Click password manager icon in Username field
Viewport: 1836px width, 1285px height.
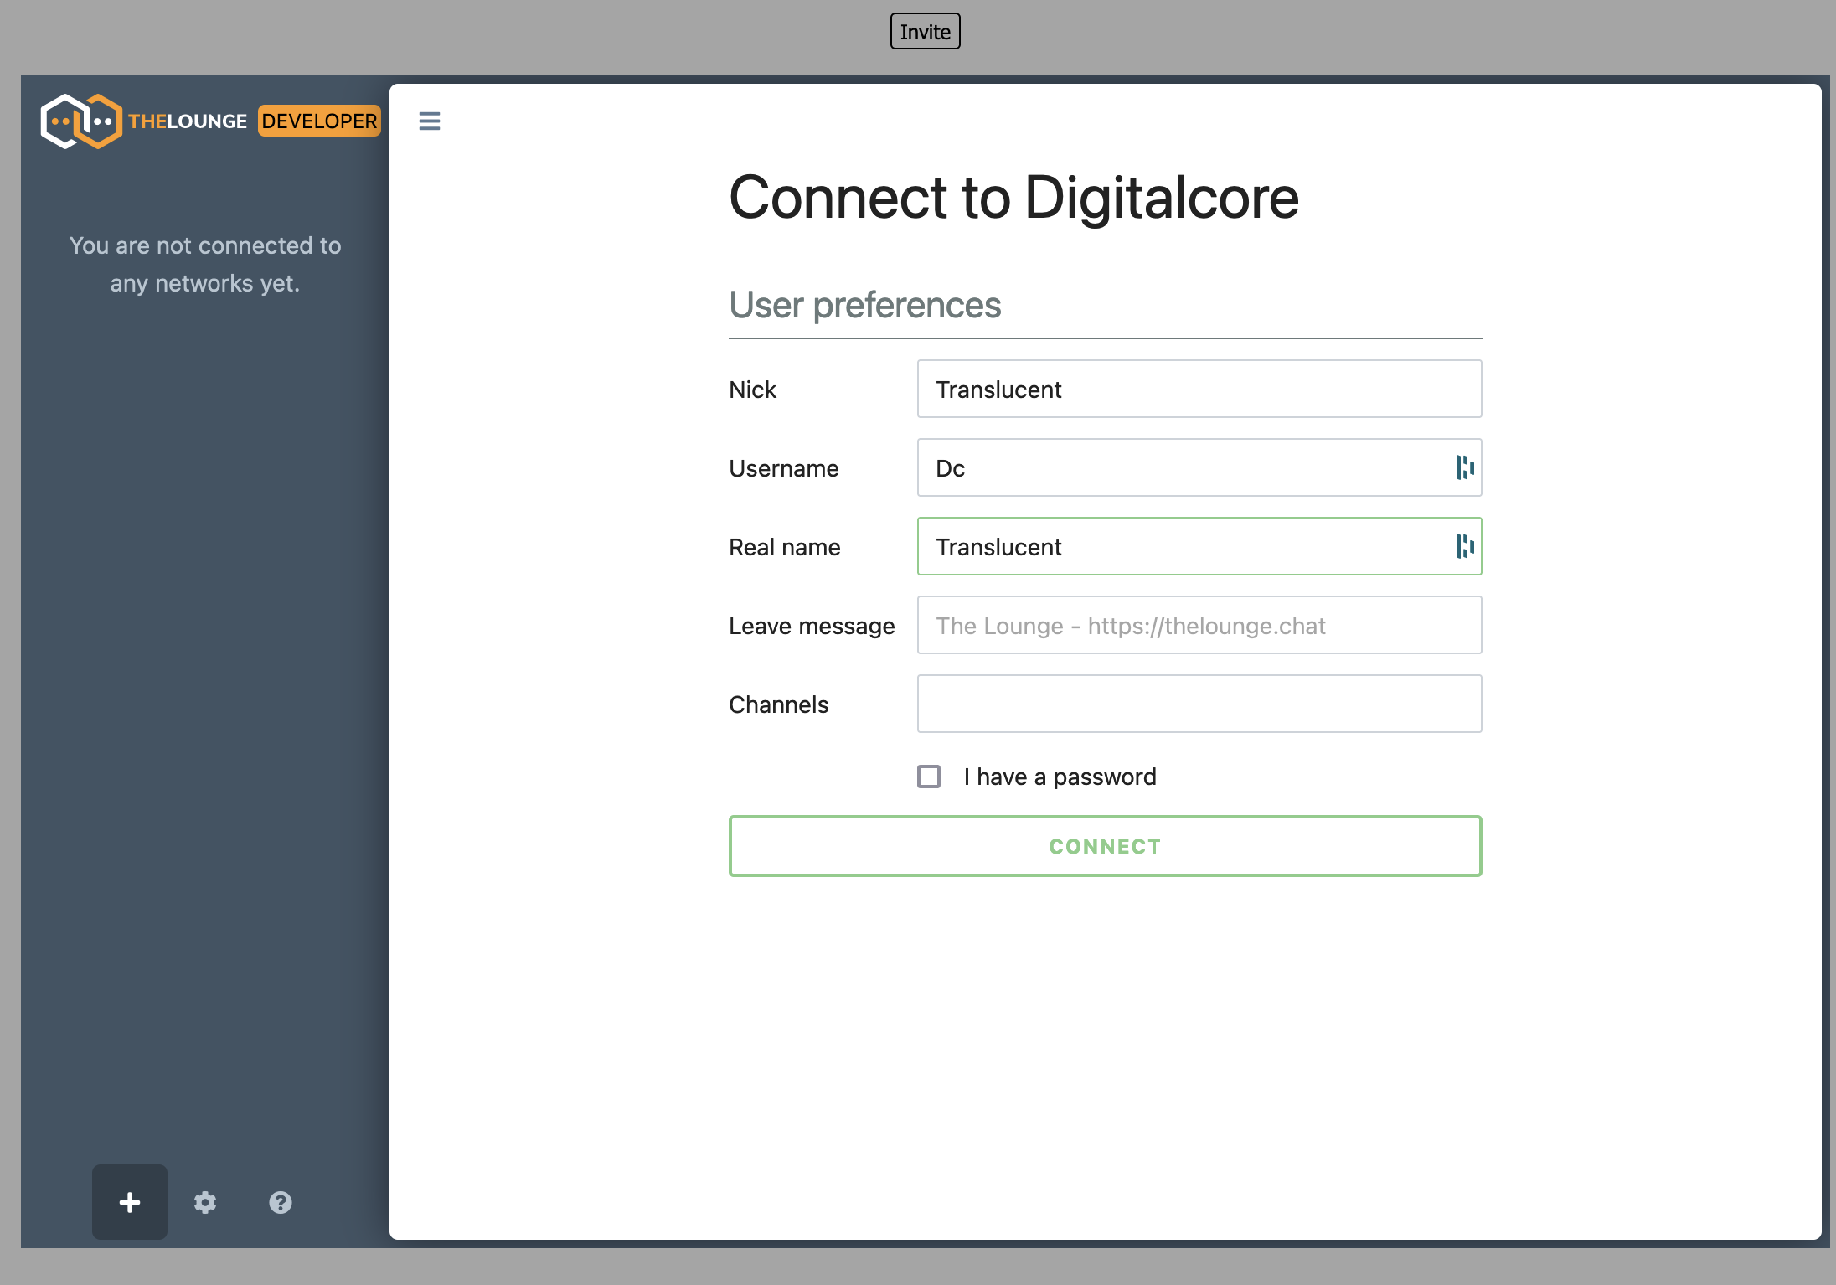click(x=1464, y=467)
